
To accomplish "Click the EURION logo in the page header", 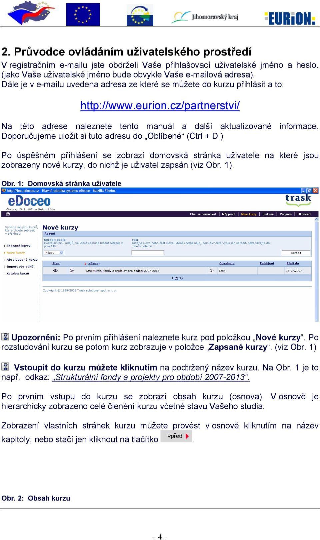I will [x=290, y=18].
